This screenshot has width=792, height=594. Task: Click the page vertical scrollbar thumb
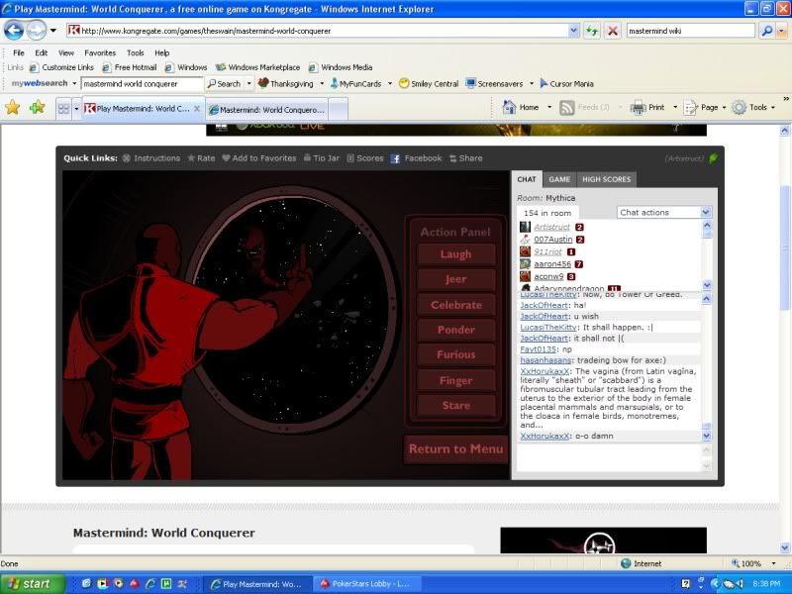coord(785,247)
